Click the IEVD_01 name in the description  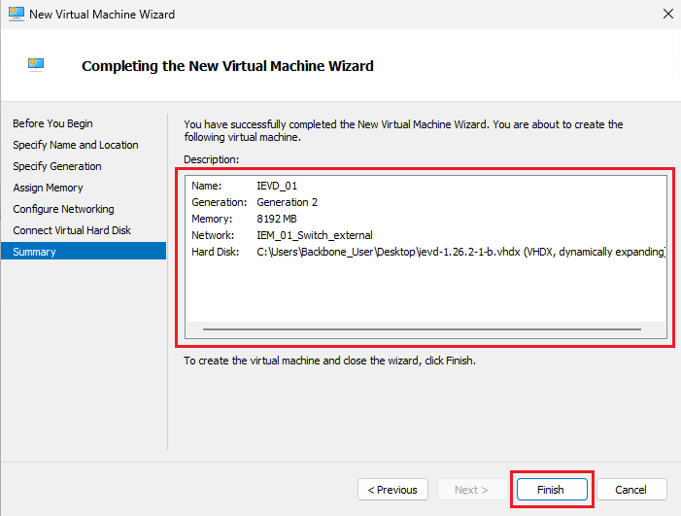[277, 186]
